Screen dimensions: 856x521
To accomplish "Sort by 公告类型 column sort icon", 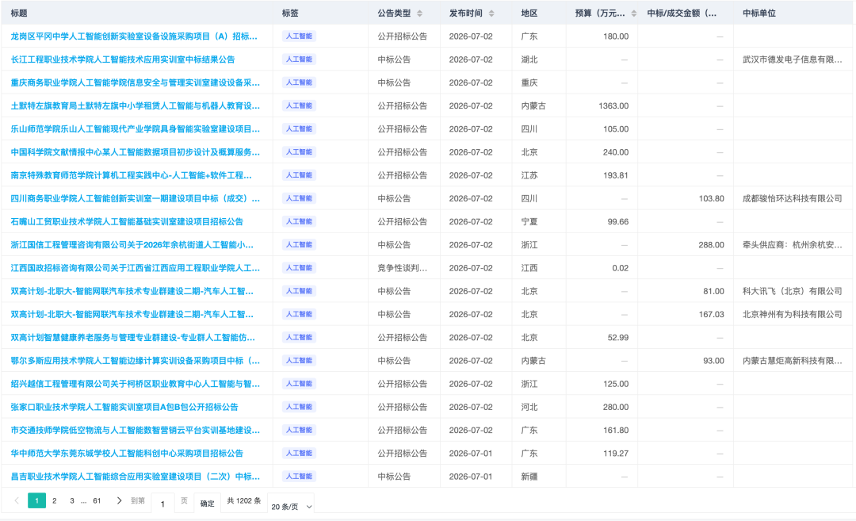I will pyautogui.click(x=419, y=13).
